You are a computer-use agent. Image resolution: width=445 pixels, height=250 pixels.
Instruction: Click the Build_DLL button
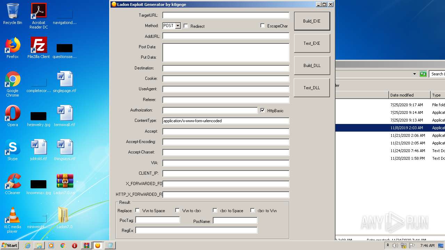tap(312, 65)
